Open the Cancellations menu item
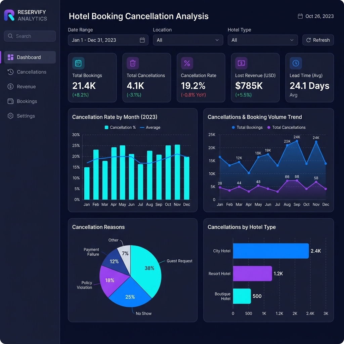The width and height of the screenshot is (344, 344). [30, 72]
